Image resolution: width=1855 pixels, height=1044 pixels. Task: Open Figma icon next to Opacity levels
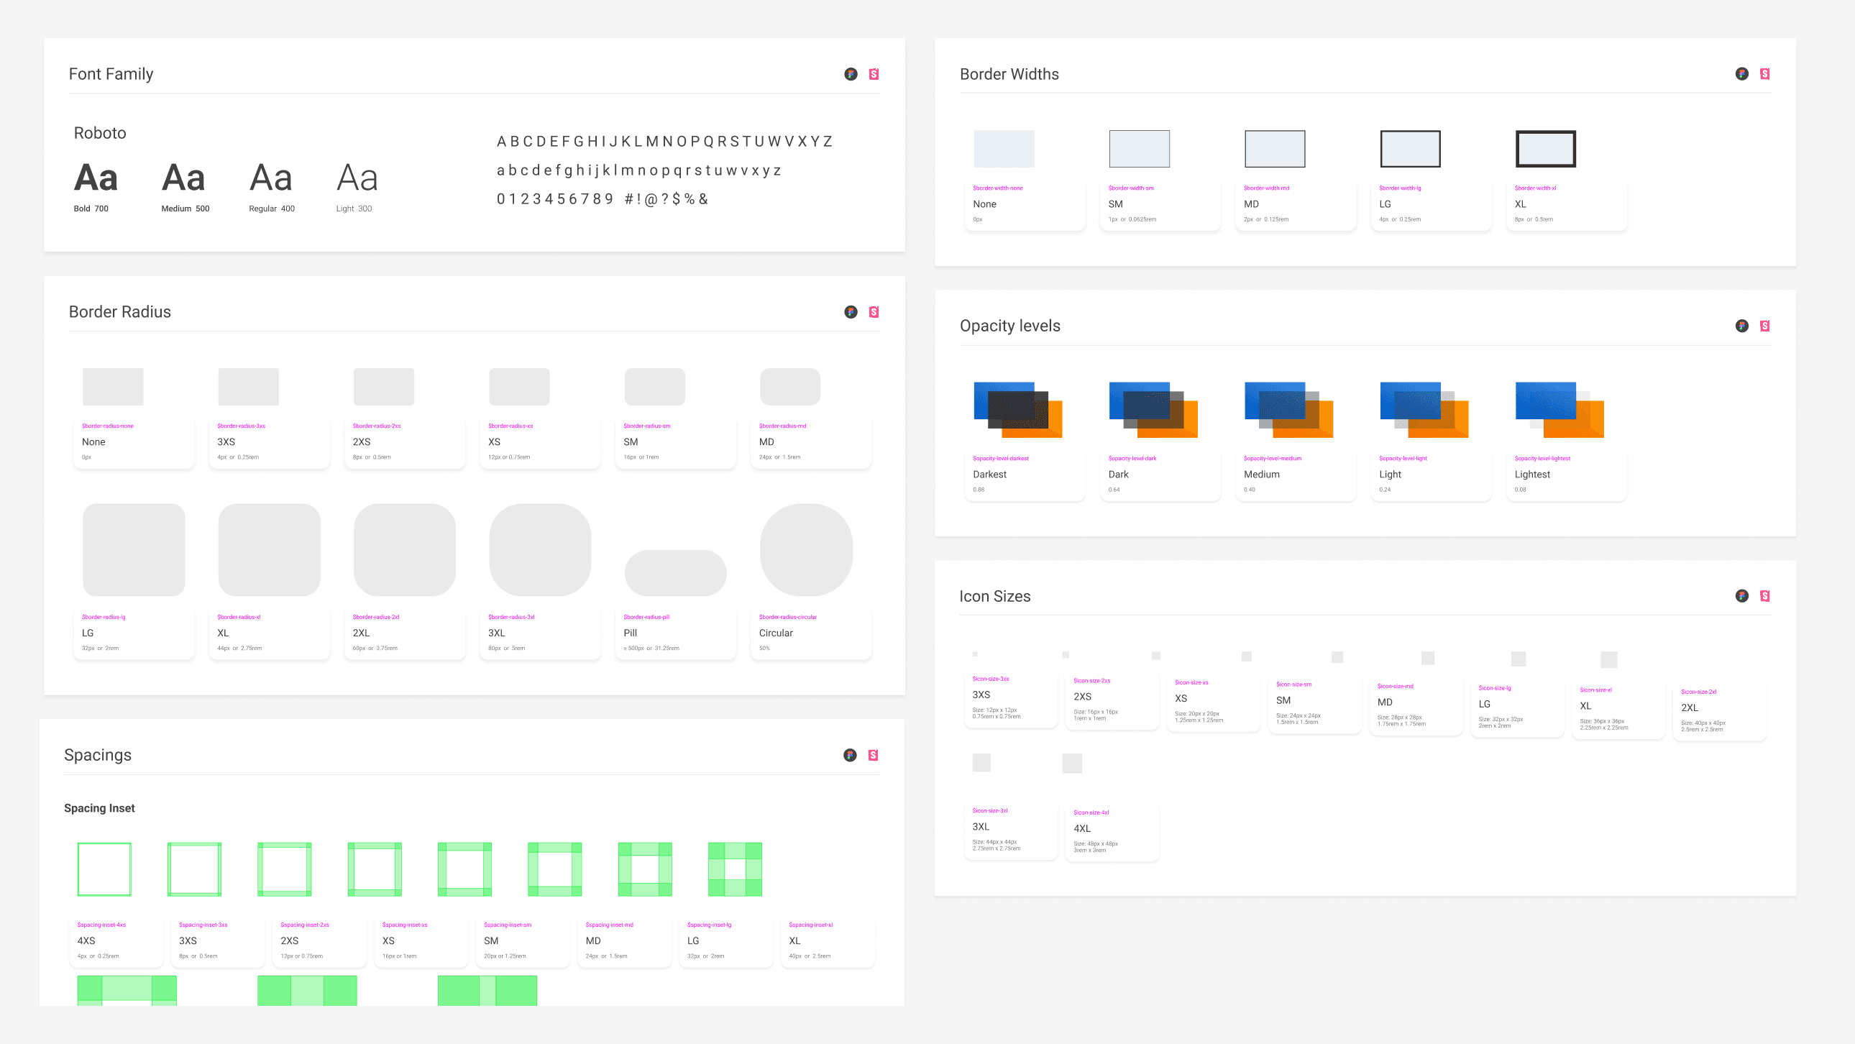click(1741, 326)
